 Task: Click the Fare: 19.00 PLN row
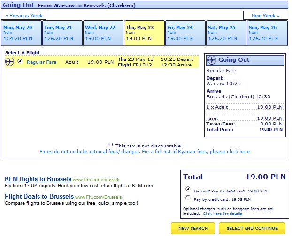pos(244,118)
